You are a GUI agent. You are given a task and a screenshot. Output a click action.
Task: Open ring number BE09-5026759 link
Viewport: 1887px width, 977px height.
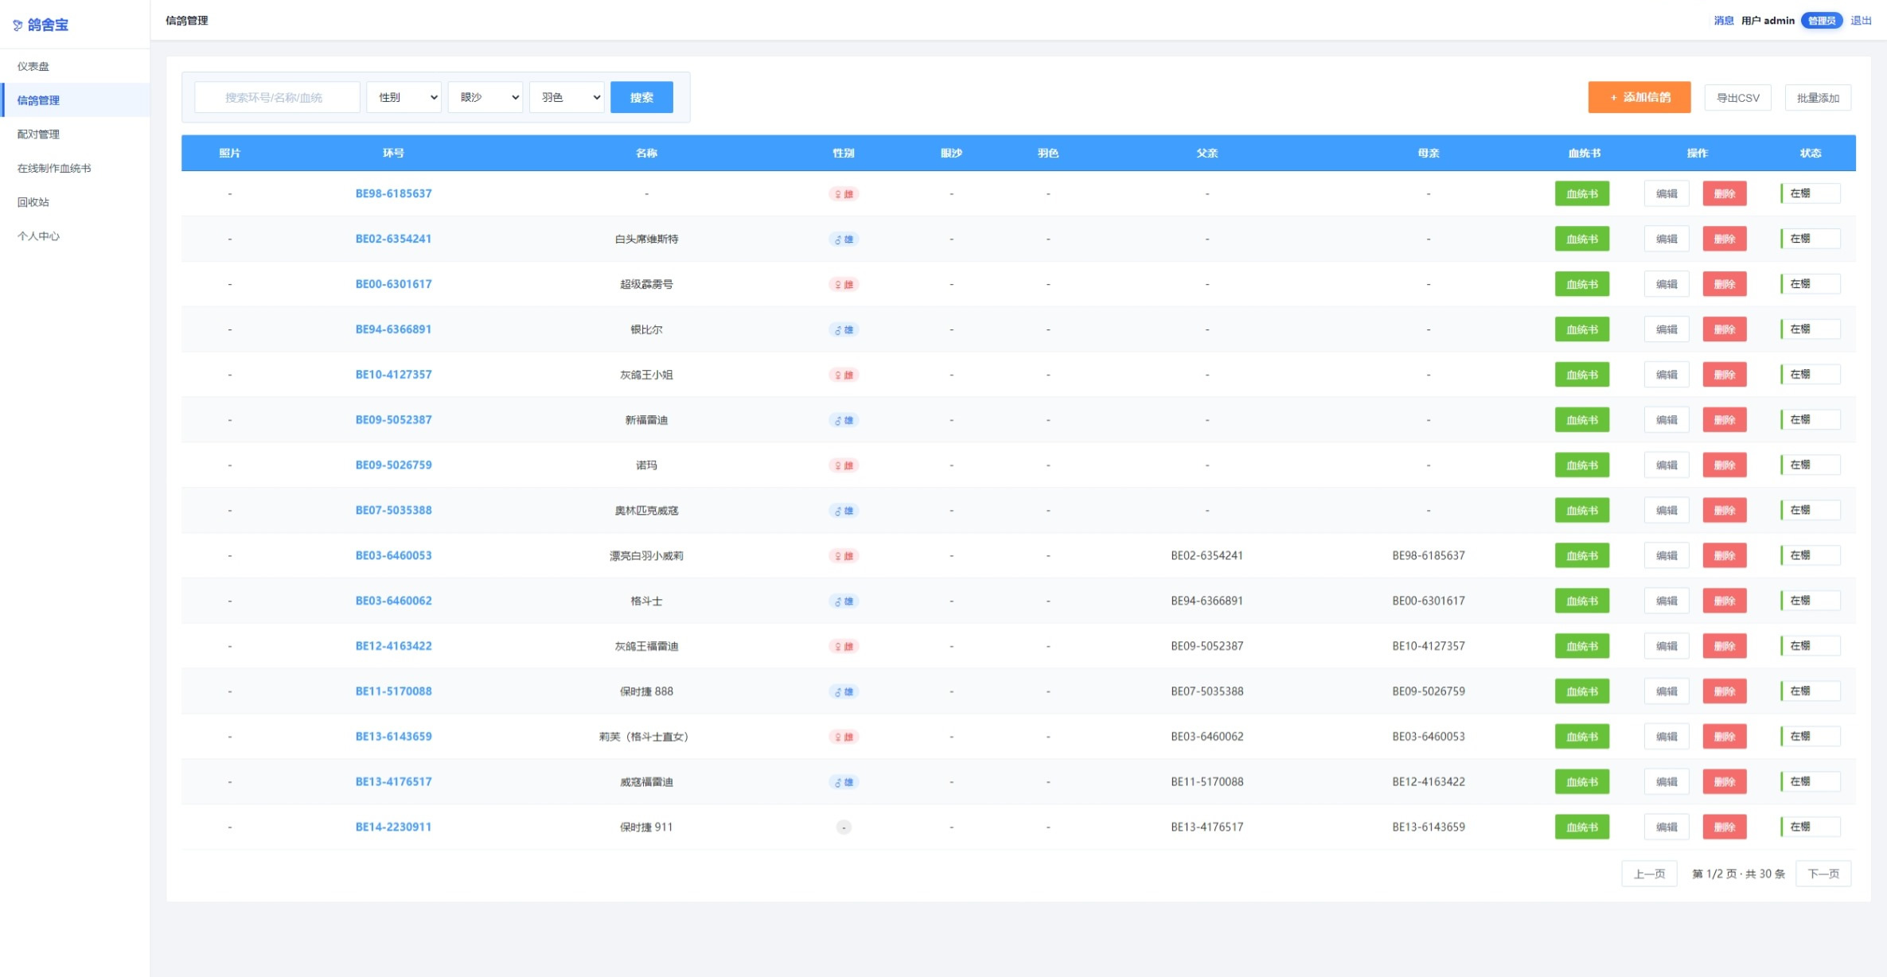pos(393,465)
